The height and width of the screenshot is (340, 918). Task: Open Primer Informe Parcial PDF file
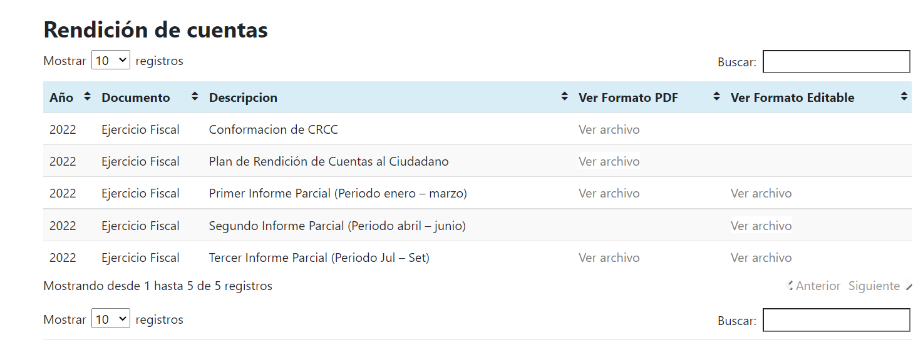click(609, 193)
